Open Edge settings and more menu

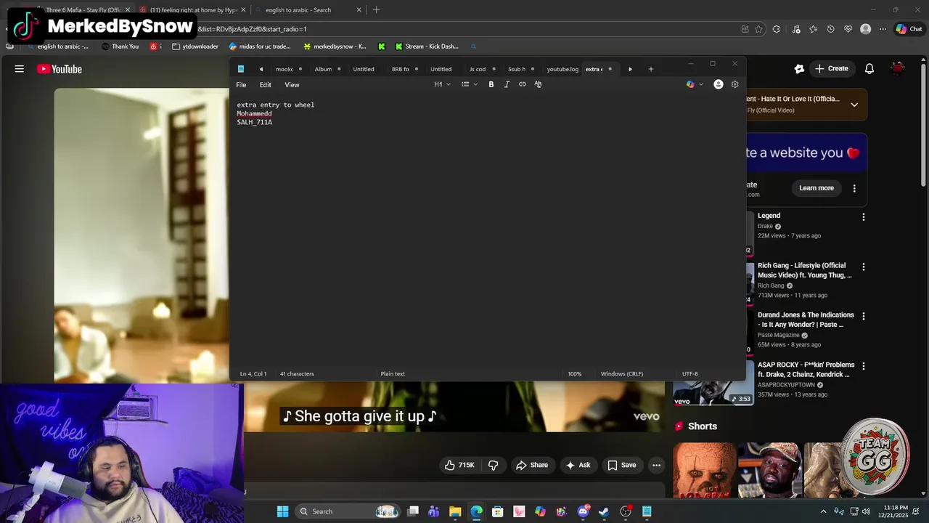pyautogui.click(x=883, y=29)
